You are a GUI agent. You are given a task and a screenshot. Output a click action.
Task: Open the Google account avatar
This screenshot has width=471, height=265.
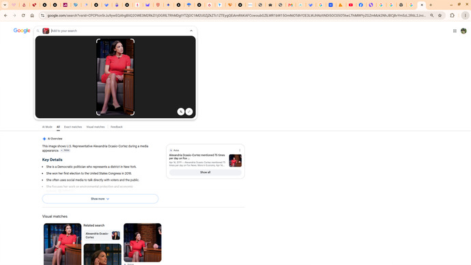coord(463,31)
